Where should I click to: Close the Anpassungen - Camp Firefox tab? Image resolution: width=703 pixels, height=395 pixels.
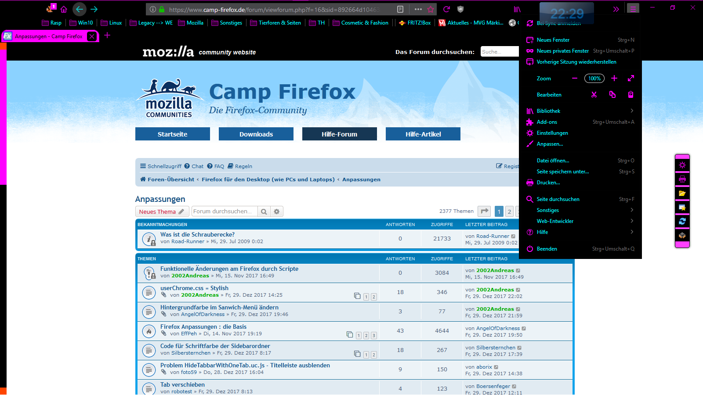[92, 36]
